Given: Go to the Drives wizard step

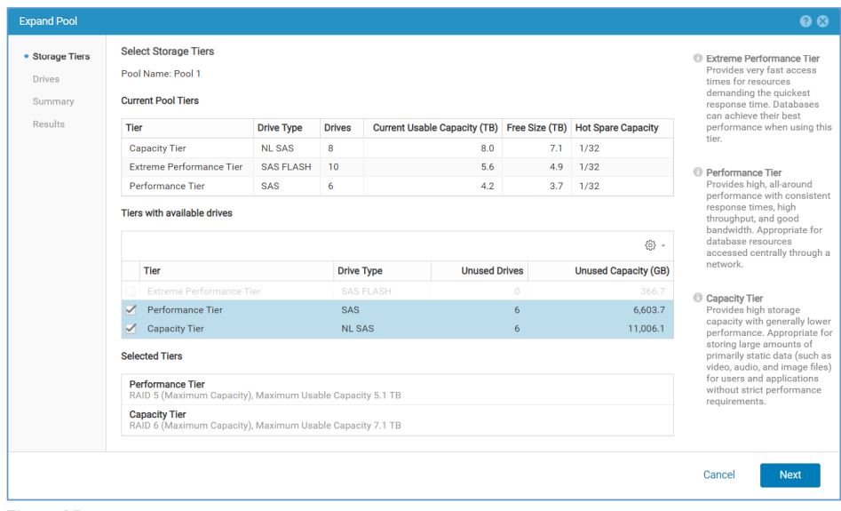Looking at the screenshot, I should (x=46, y=79).
